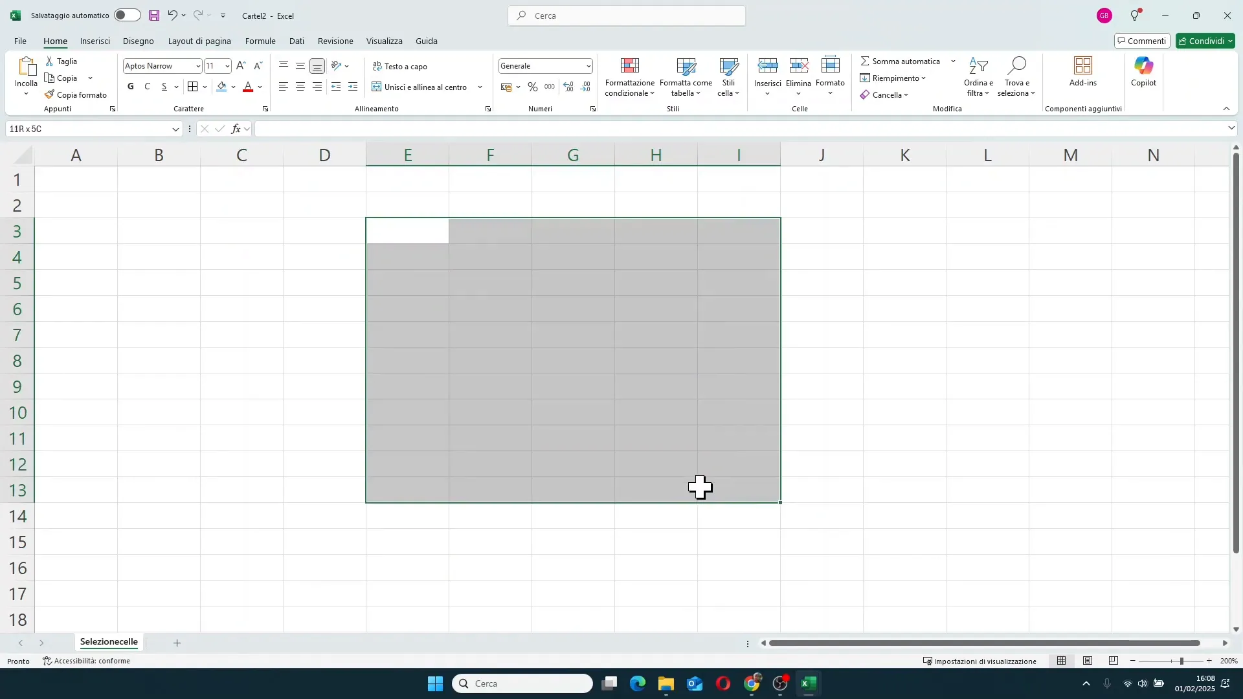The height and width of the screenshot is (699, 1243).
Task: Open the Add-ins gallery
Action: [x=1083, y=72]
